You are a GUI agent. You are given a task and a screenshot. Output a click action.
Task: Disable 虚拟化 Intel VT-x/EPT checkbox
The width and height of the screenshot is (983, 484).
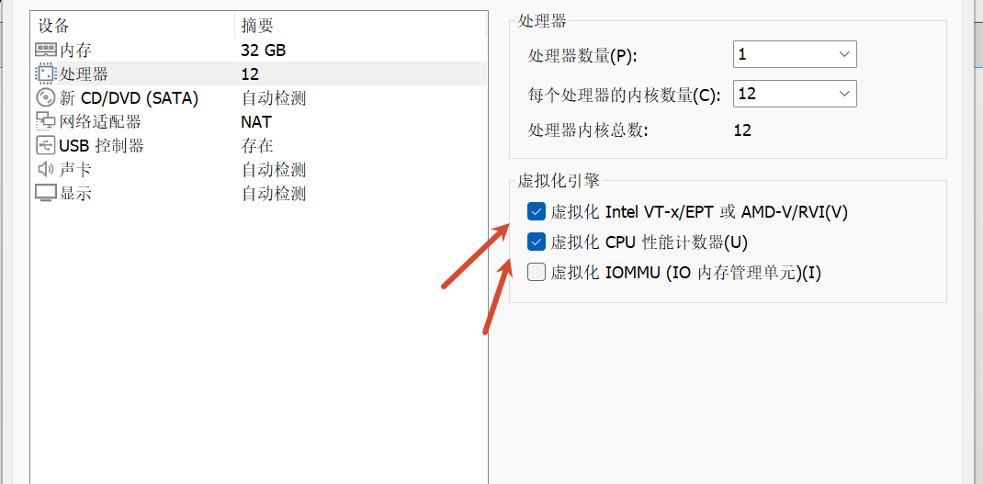536,212
